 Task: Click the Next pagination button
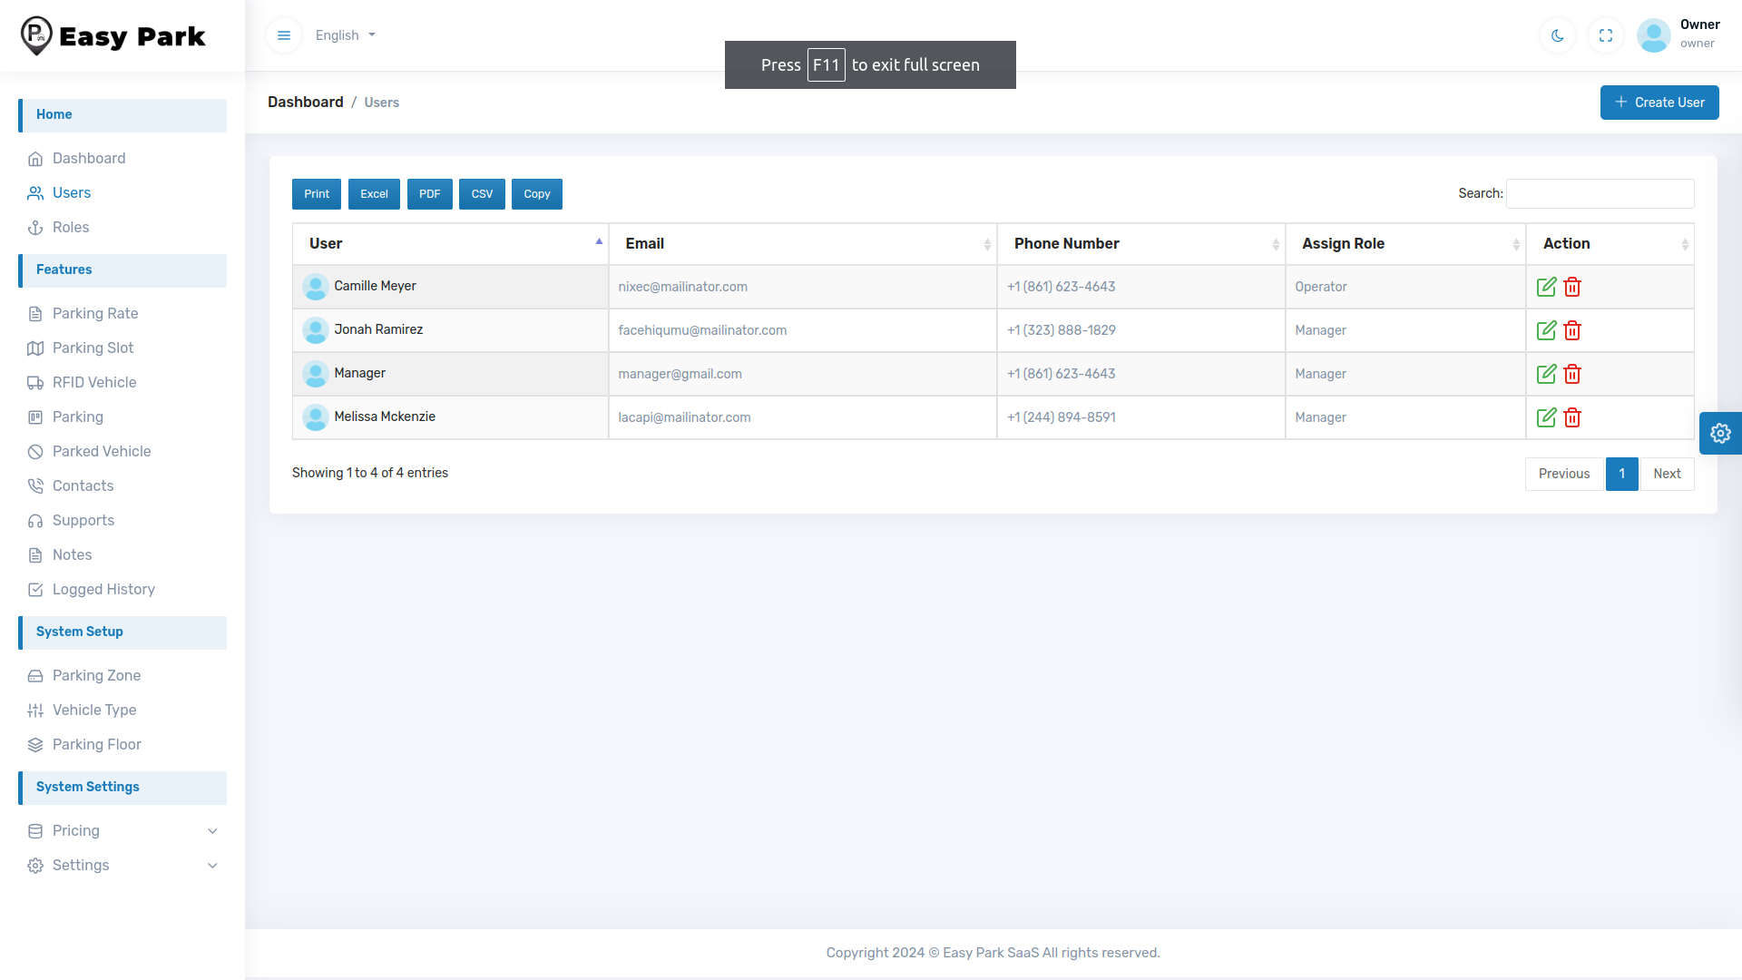coord(1666,474)
